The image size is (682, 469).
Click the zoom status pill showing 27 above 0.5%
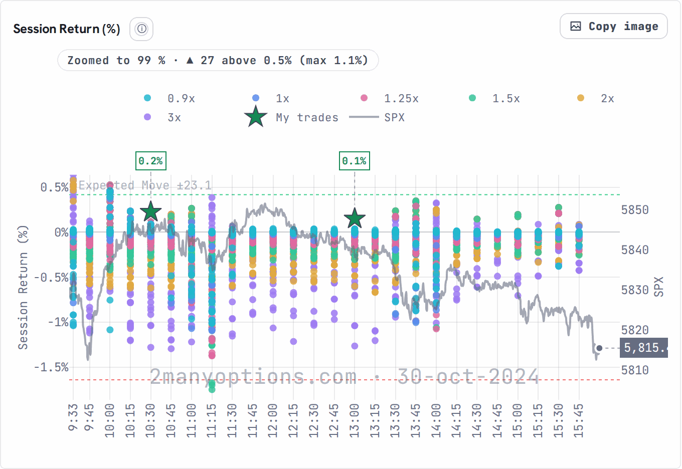click(x=218, y=60)
